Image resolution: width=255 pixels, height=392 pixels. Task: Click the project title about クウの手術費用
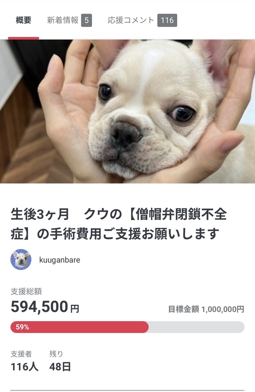(119, 224)
